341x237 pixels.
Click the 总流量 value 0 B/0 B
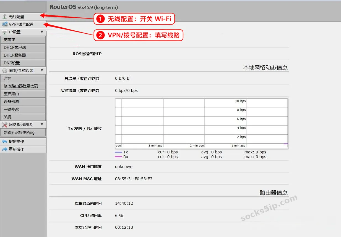pos(122,78)
